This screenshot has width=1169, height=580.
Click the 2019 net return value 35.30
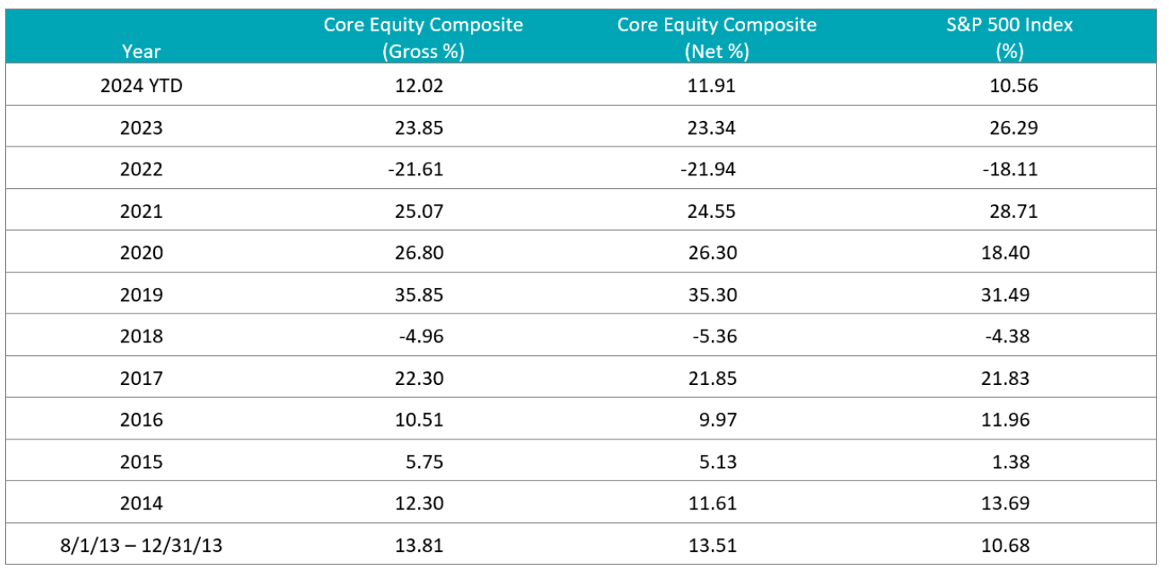712,295
